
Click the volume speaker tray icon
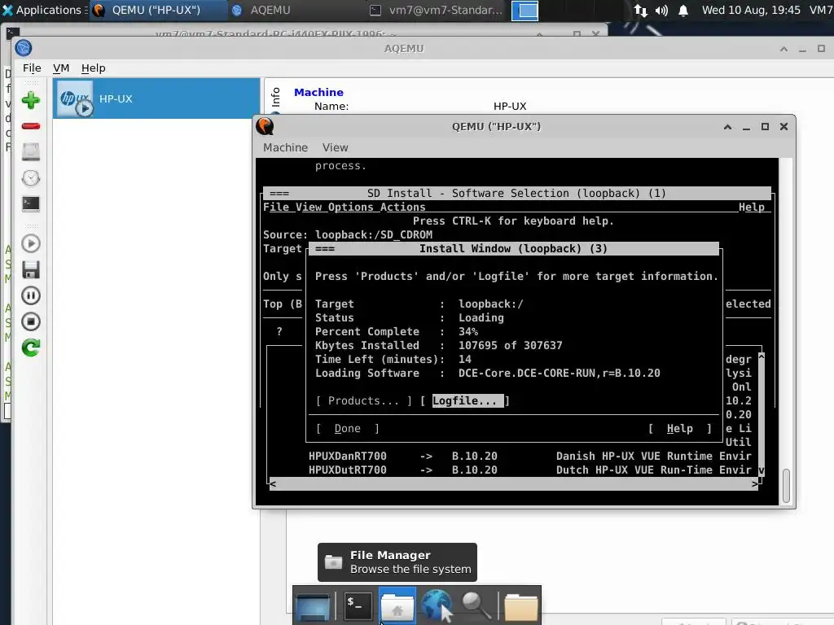point(661,10)
